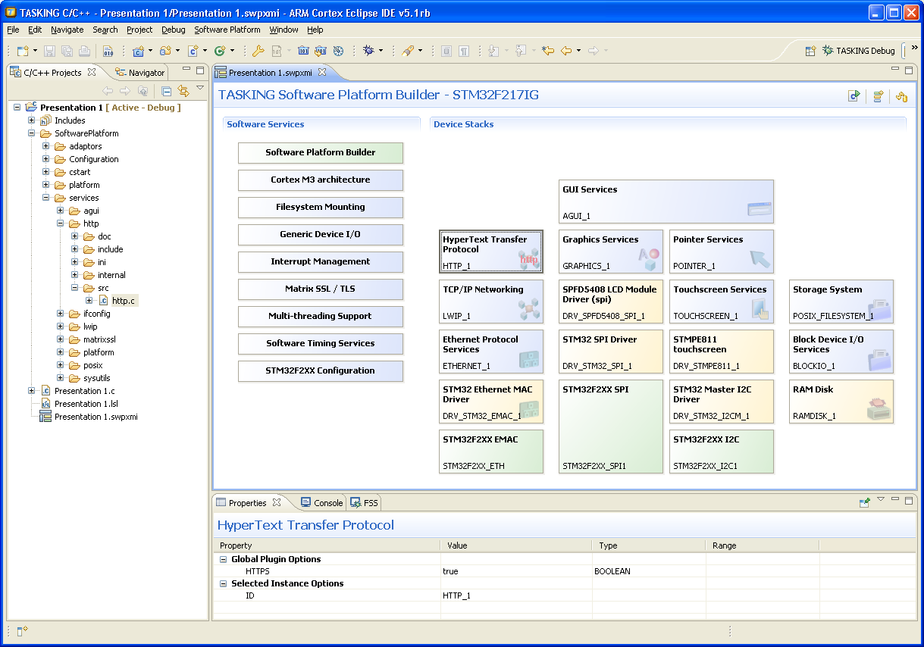Click the Open Perspective icon

point(810,51)
